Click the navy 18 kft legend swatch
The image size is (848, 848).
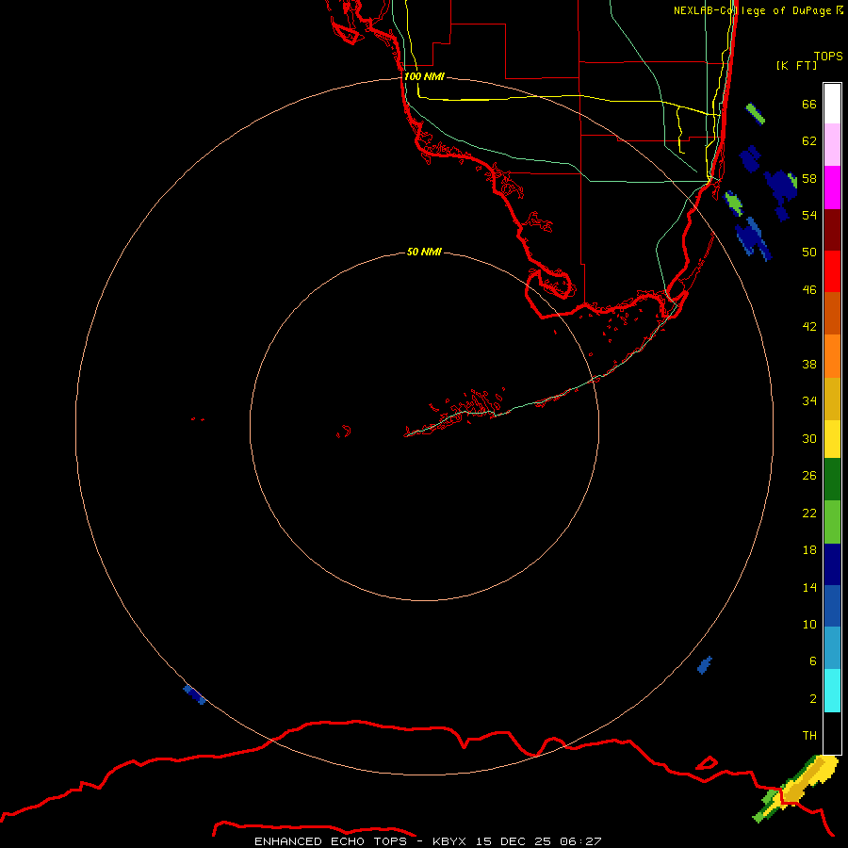832,564
